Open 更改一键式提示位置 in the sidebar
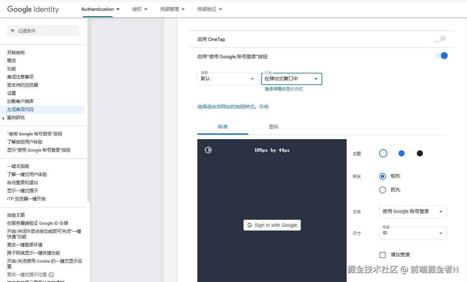This screenshot has width=467, height=282. click(27, 275)
